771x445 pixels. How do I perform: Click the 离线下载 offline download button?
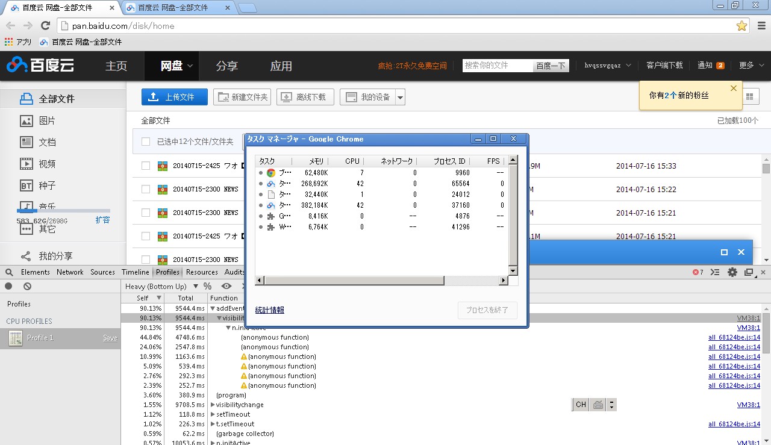click(x=305, y=97)
